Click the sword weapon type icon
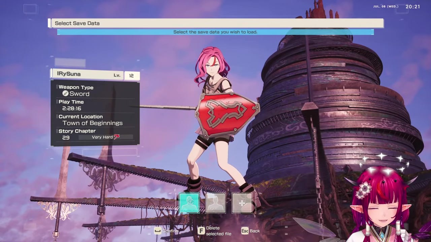Screen dimensions: 431x242 [65, 93]
